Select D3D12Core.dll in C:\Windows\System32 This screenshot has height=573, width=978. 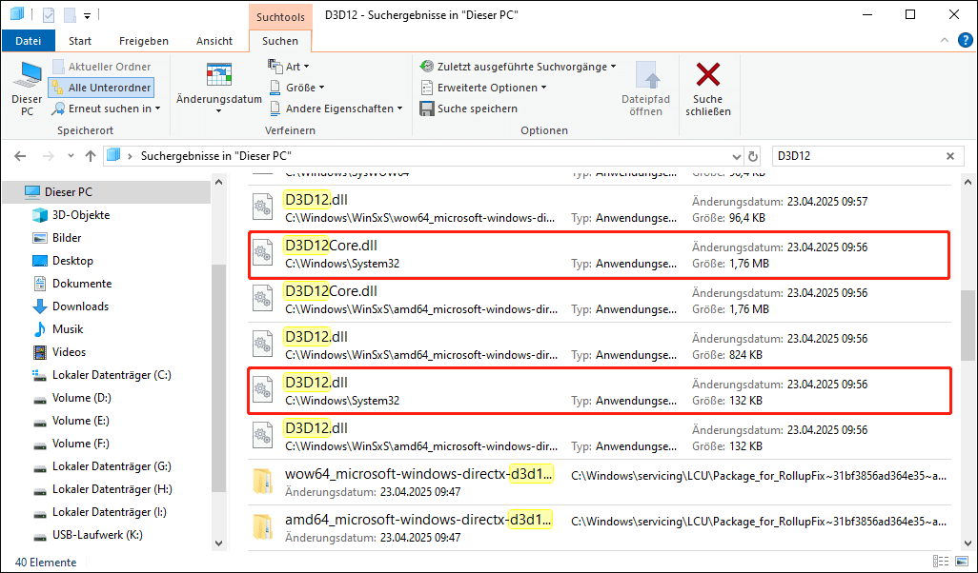(x=599, y=255)
